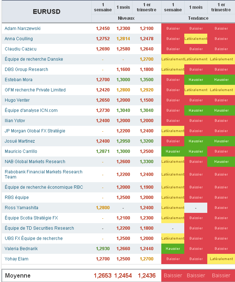Click NAB Global Markets' Haussier quarterly trend cell
This screenshot has width=235, height=282.
[x=221, y=162]
